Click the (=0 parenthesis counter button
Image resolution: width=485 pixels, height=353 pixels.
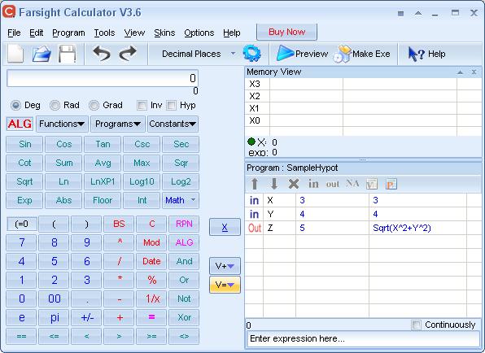(x=22, y=224)
